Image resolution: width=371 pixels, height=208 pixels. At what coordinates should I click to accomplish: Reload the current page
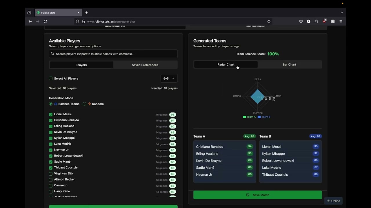(x=45, y=21)
